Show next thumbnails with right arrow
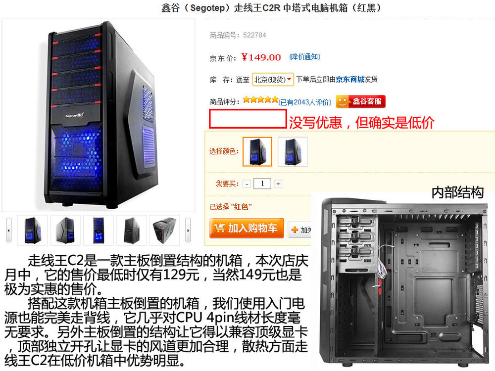Viewport: 495px width, 371px height. (x=188, y=230)
